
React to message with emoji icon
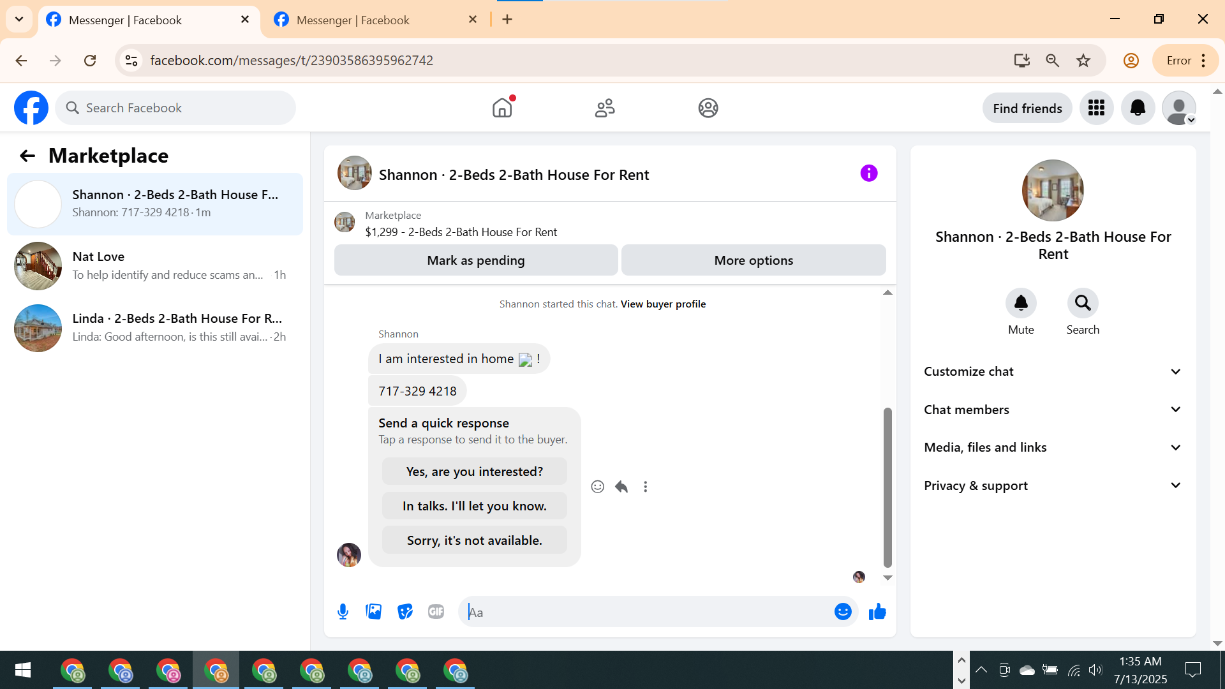tap(597, 487)
